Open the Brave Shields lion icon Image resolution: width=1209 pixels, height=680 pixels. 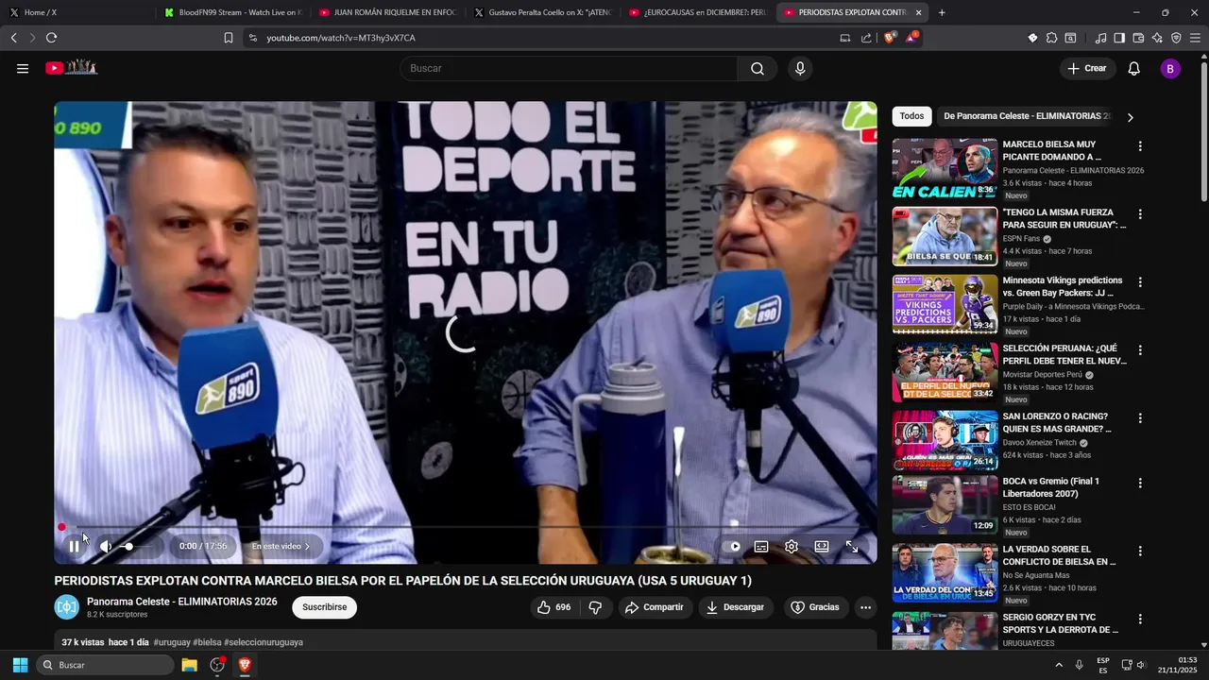889,38
